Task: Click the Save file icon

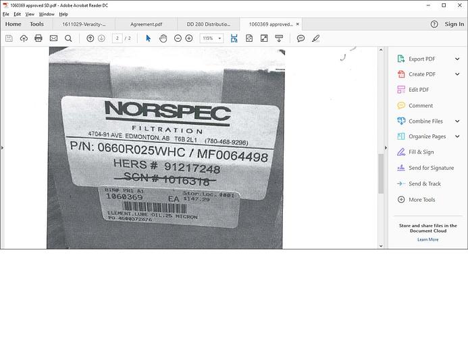Action: [9, 38]
